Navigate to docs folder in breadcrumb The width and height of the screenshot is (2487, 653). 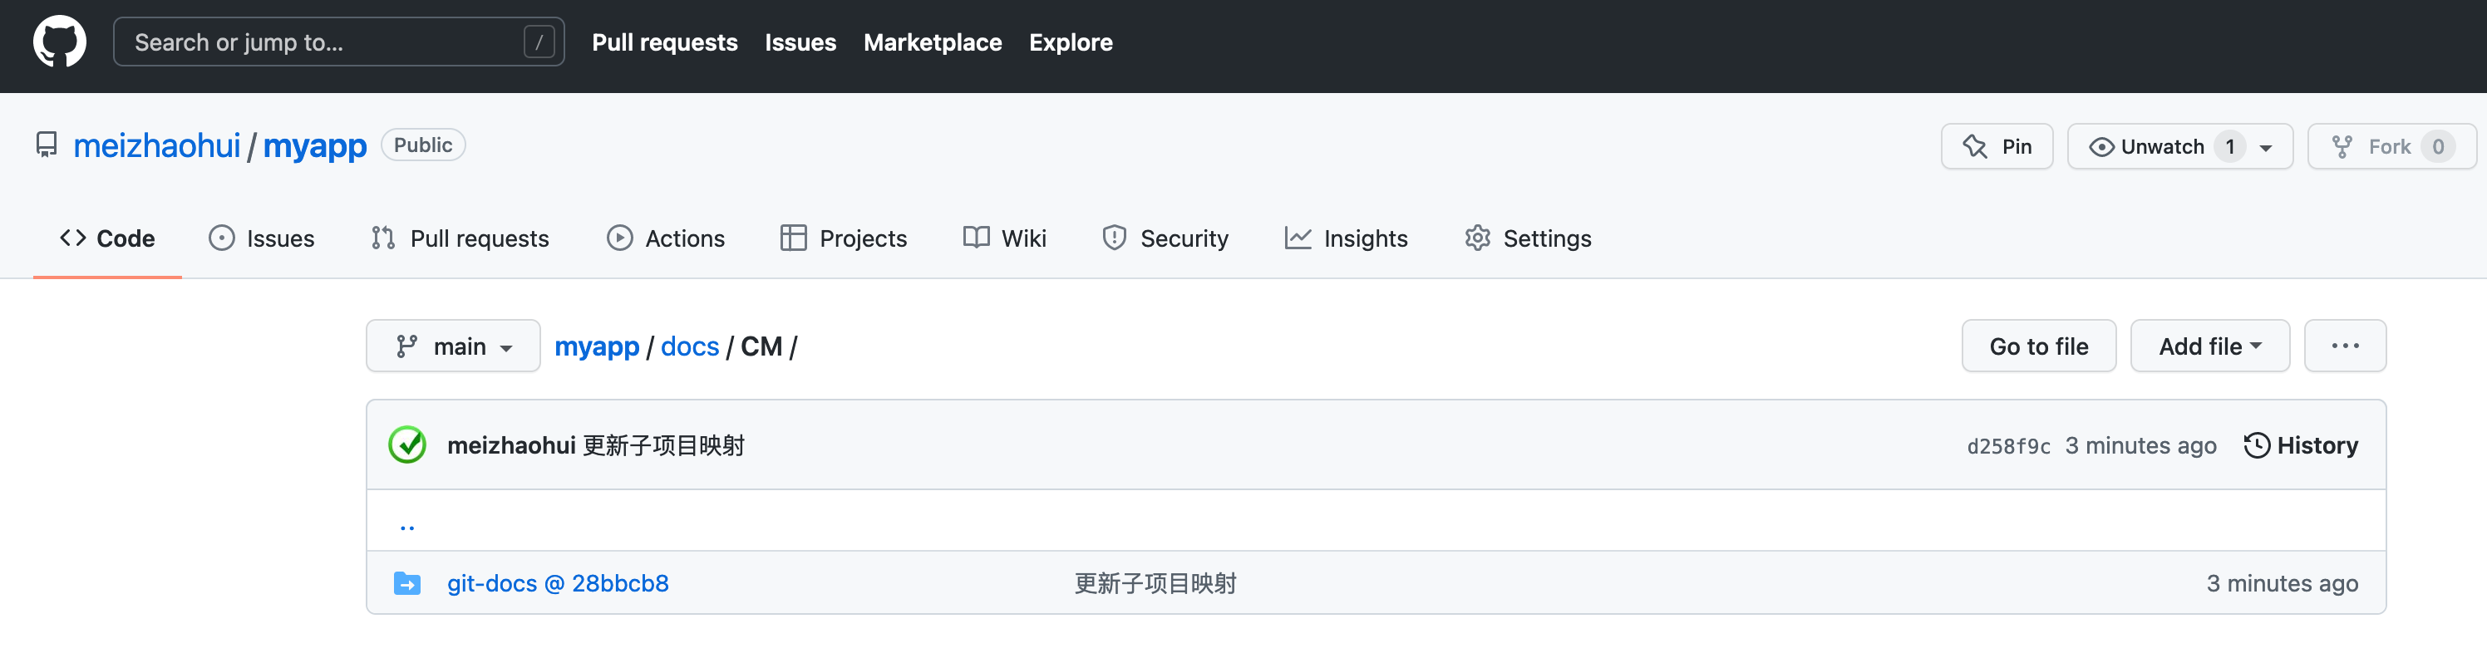click(x=689, y=346)
